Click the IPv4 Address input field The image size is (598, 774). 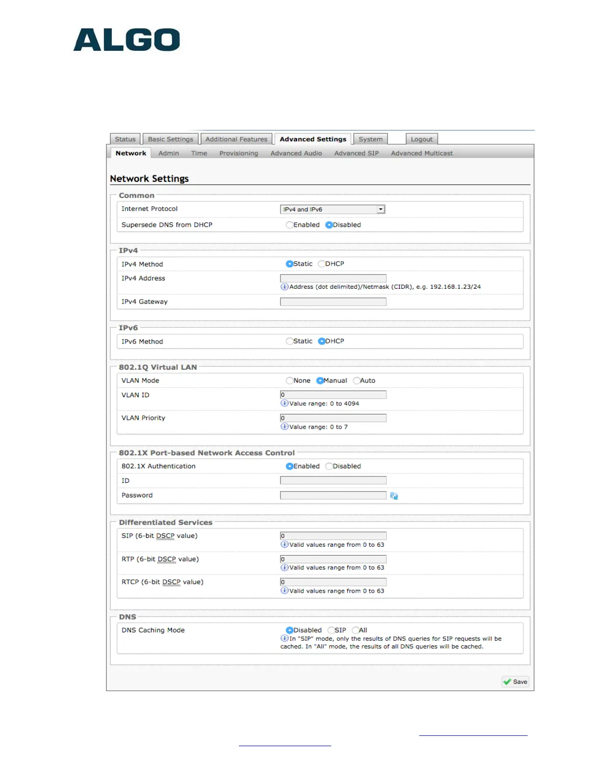pos(333,278)
